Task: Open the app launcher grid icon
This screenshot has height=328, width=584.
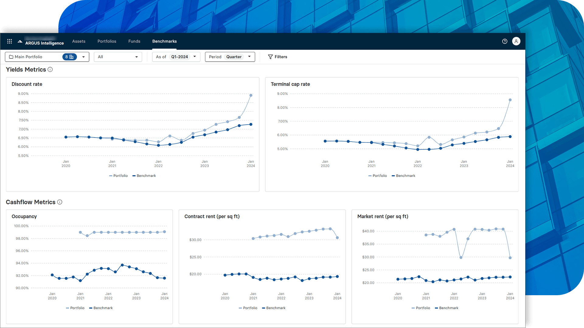Action: 9,41
